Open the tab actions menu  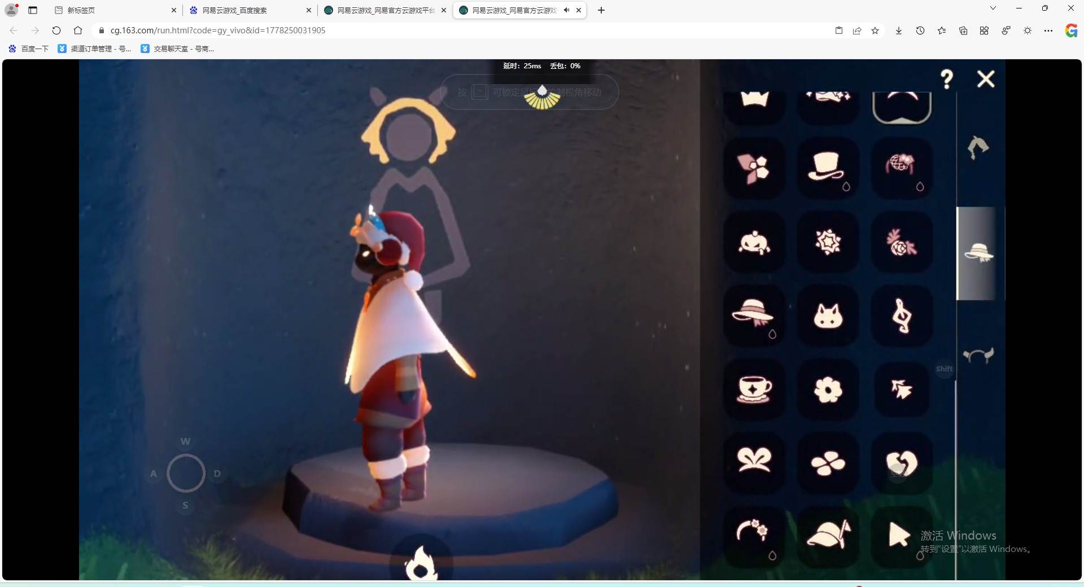click(33, 10)
